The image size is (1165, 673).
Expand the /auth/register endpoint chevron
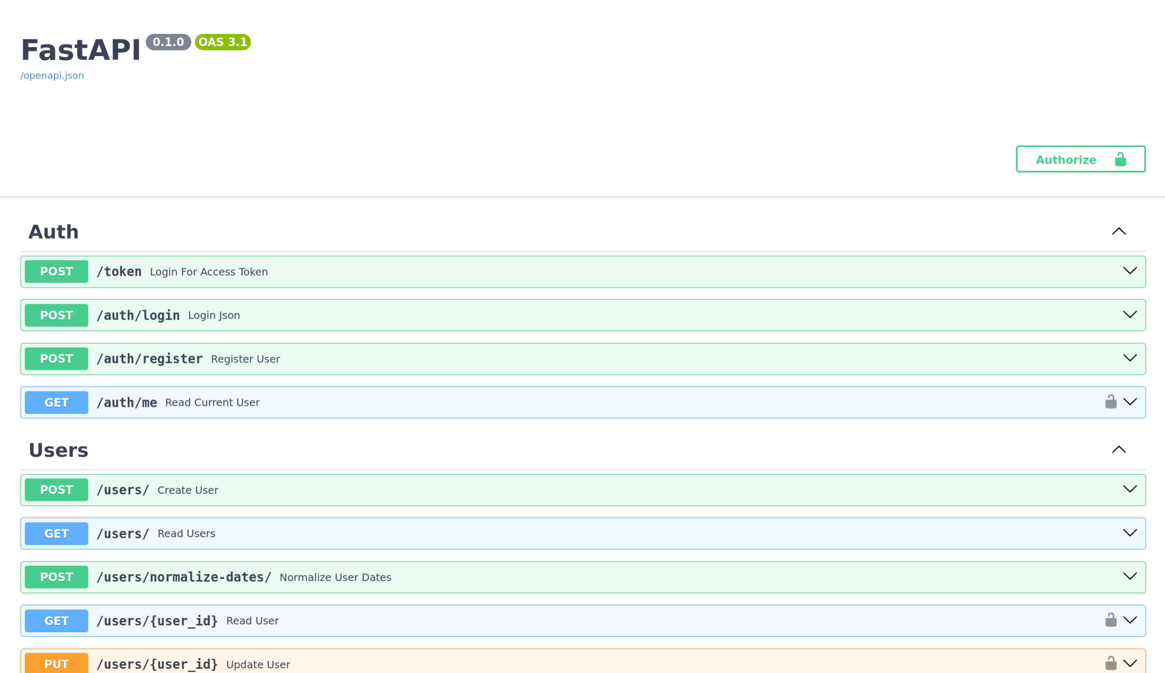coord(1130,358)
